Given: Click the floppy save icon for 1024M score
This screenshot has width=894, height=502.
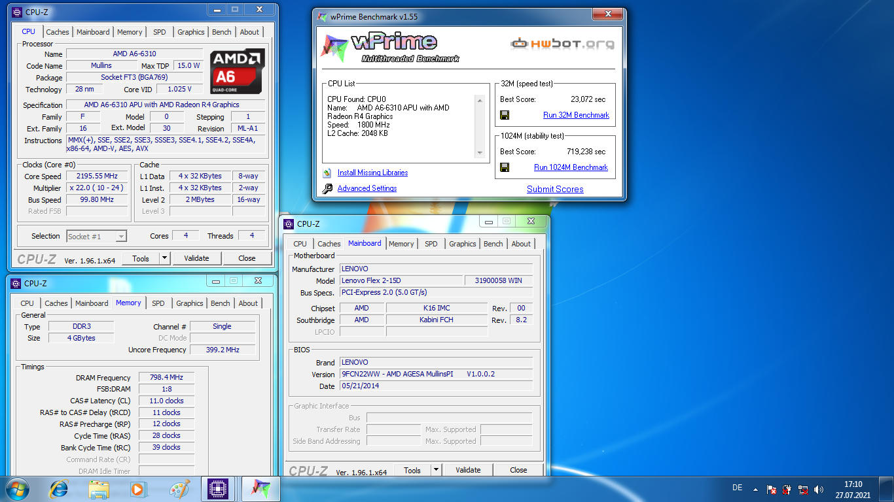Looking at the screenshot, I should (505, 167).
